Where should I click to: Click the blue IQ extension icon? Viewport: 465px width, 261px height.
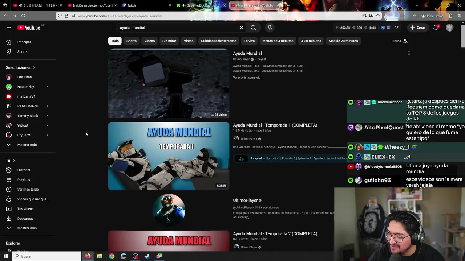(383, 28)
